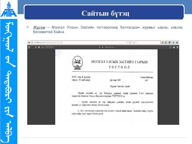Click the Mongolian state emblem in document

tap(77, 63)
